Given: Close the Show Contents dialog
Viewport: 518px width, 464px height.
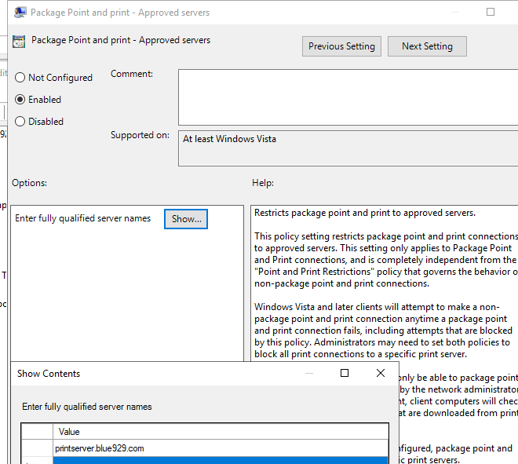Looking at the screenshot, I should click(381, 373).
